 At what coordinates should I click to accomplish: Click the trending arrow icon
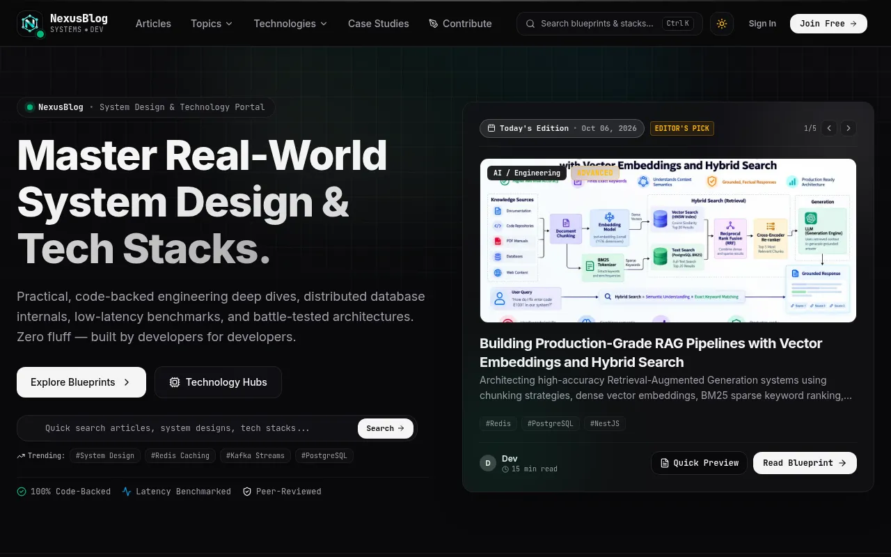[21, 456]
